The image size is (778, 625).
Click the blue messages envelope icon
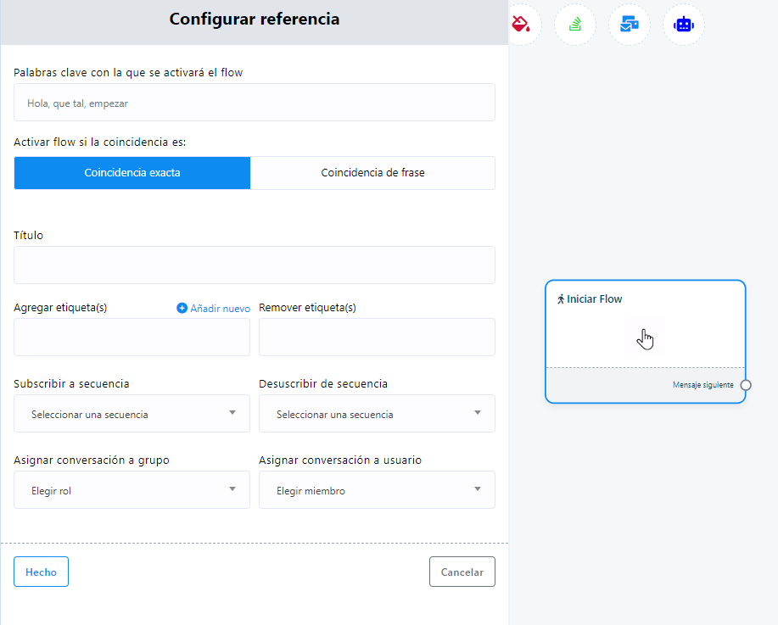(x=630, y=24)
